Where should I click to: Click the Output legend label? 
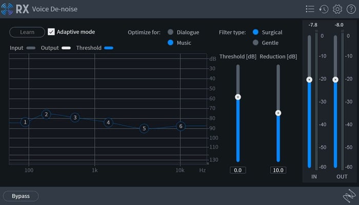(50, 48)
